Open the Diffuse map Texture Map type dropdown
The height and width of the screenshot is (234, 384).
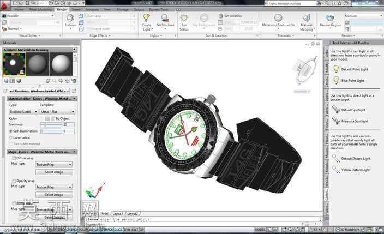[53, 164]
